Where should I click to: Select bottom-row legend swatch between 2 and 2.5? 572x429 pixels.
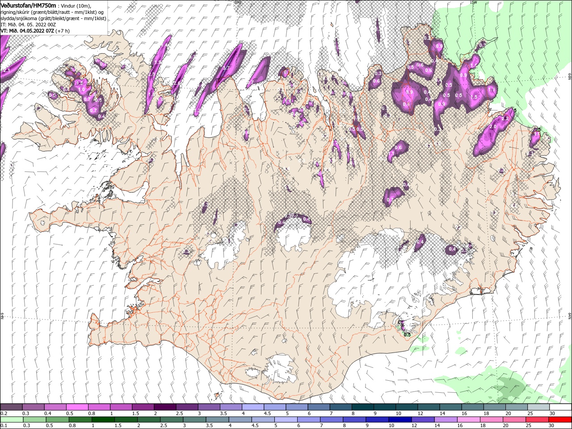coord(149,420)
